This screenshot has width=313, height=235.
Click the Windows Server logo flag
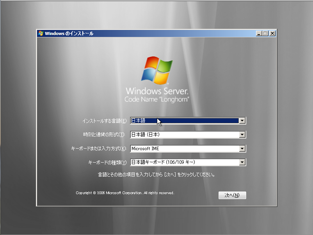pos(157,70)
